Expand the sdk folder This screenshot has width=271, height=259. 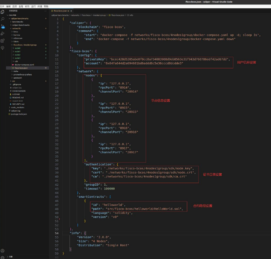tap(13, 61)
